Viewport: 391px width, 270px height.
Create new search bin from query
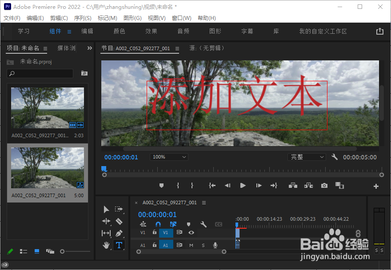(84, 73)
